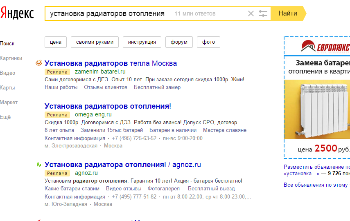Open zamenim-batarei.ru green URL
This screenshot has width=350, height=221.
coord(100,72)
